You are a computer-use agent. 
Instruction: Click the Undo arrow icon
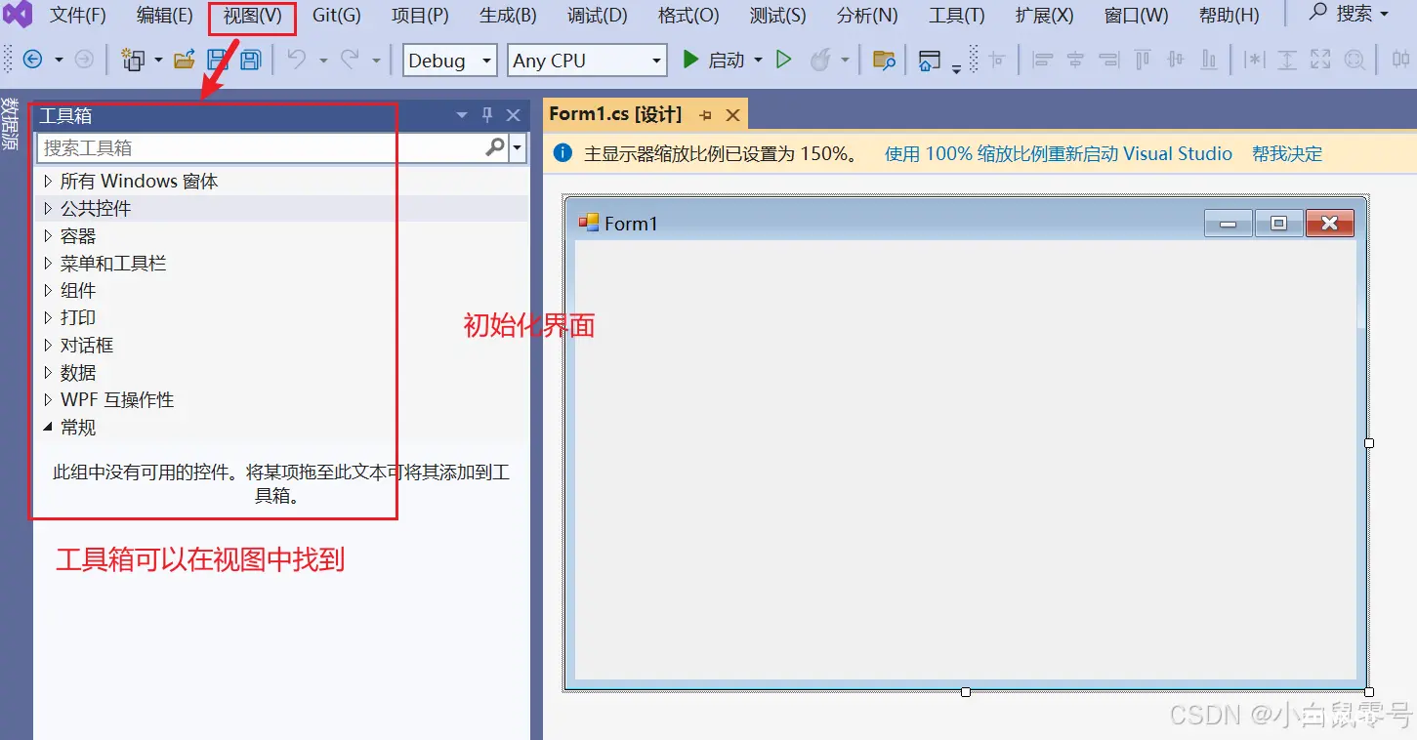297,60
